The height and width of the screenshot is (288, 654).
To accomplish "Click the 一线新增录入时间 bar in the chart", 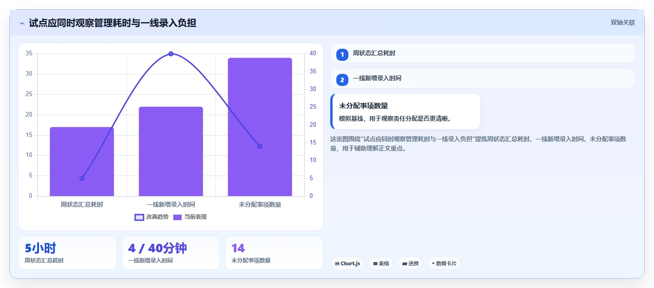I will point(171,151).
